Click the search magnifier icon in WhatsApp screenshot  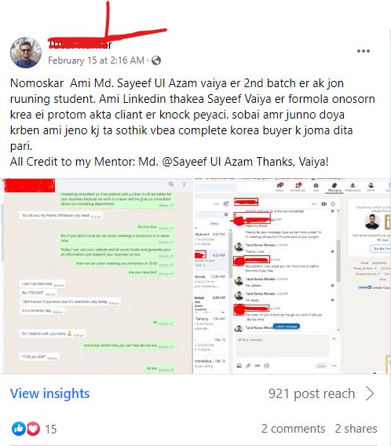click(171, 185)
